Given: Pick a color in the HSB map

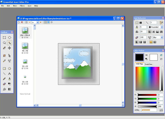Looking at the screenshot, I should (x=147, y=79).
